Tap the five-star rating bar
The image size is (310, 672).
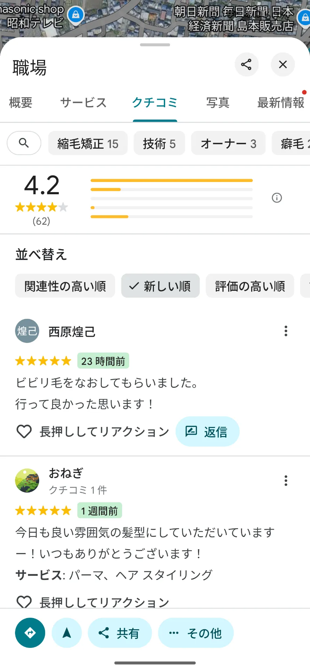tap(171, 181)
